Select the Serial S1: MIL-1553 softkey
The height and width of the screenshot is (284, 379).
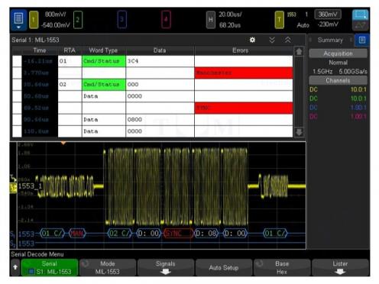point(50,267)
